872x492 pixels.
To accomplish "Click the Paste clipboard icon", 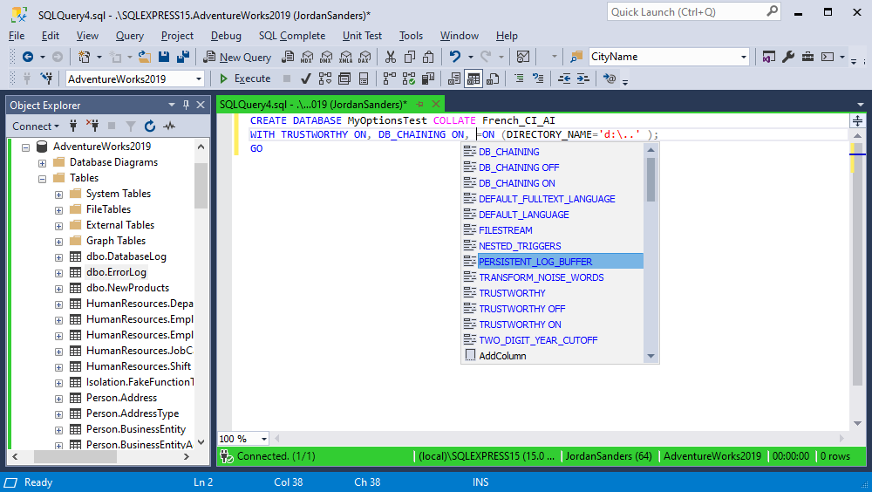I will click(x=428, y=57).
